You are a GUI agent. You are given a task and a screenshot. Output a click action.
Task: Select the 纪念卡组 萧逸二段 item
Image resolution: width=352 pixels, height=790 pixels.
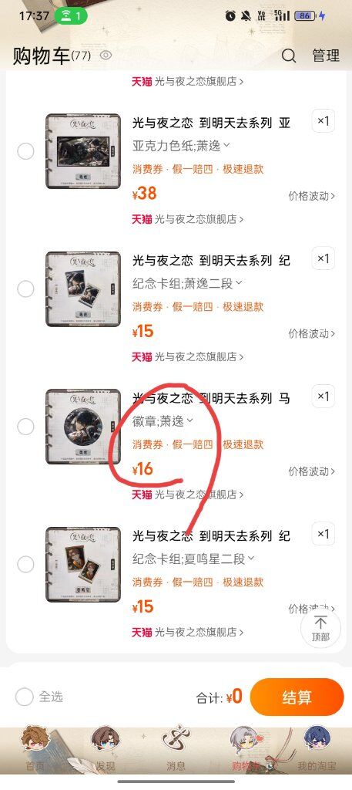[x=25, y=289]
